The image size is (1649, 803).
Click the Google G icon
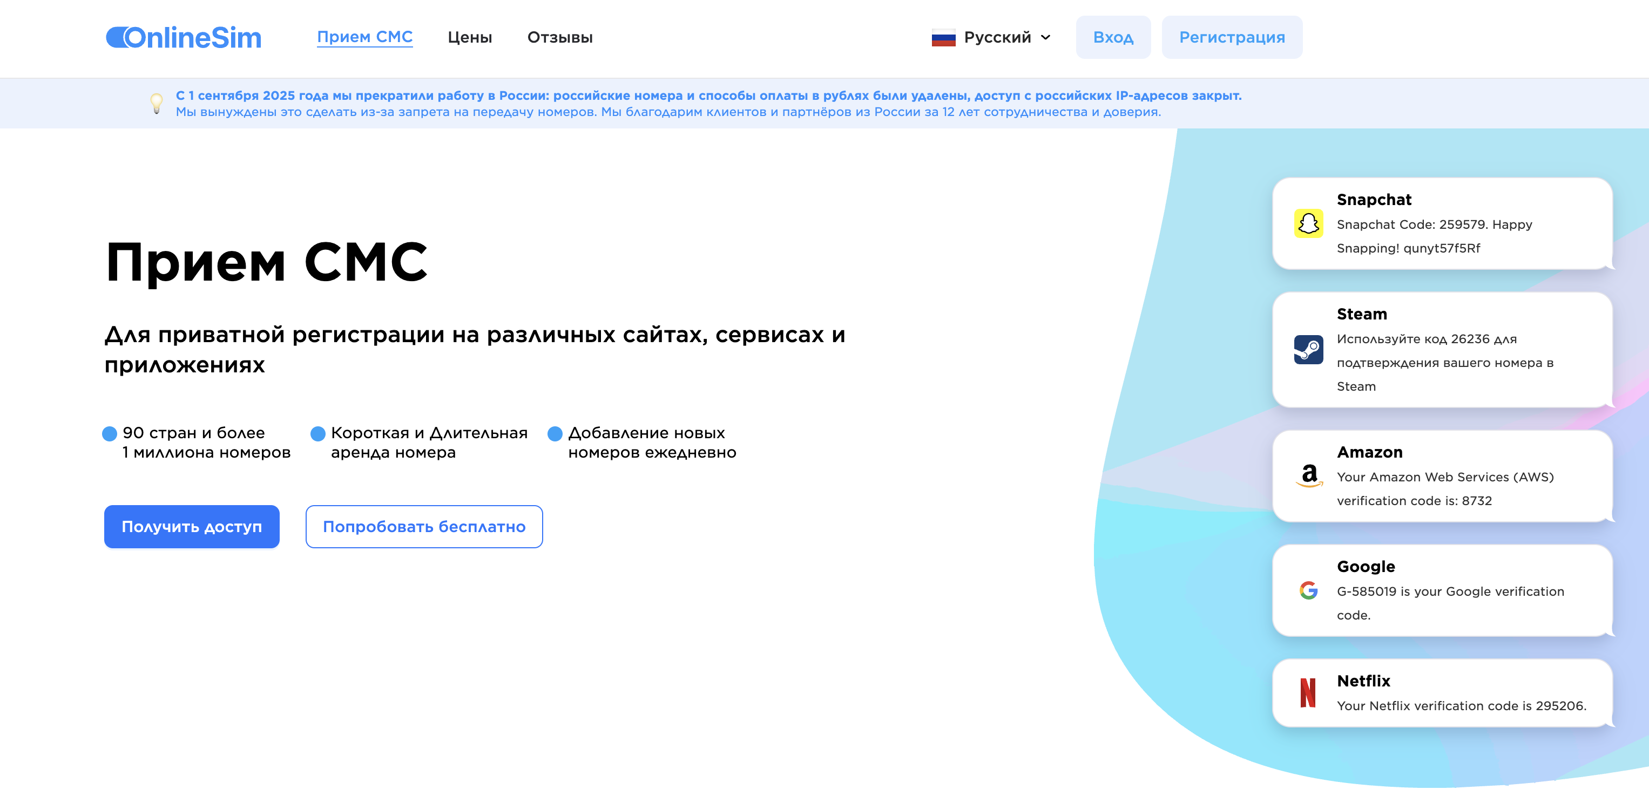[1308, 590]
